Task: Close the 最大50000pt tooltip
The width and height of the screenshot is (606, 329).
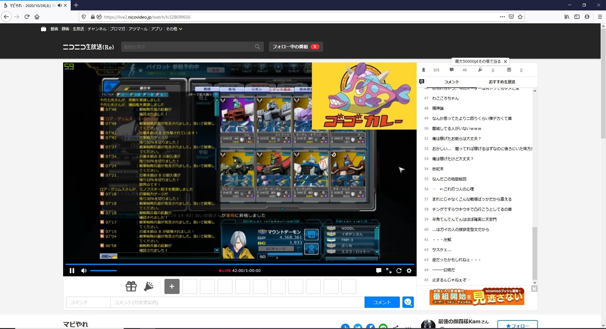Action: [x=505, y=62]
